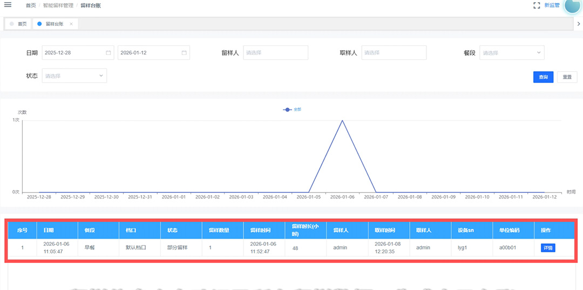Select the 留样台账 tab
Image resolution: width=583 pixels, height=290 pixels.
click(x=56, y=24)
